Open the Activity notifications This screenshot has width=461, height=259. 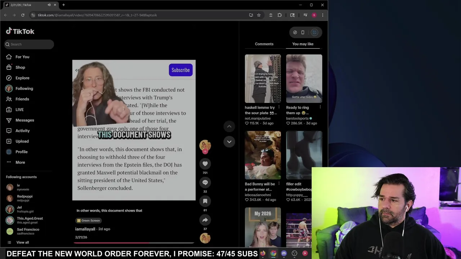tap(22, 131)
